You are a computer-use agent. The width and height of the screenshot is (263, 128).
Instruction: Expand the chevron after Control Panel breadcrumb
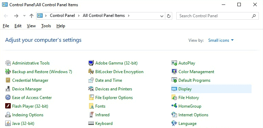tap(79, 16)
